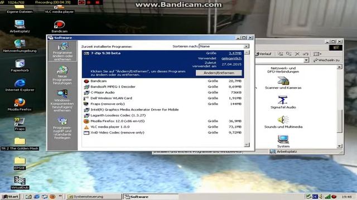Select VLC media player 1.0.0 entry
This screenshot has height=200, width=357.
[163, 127]
